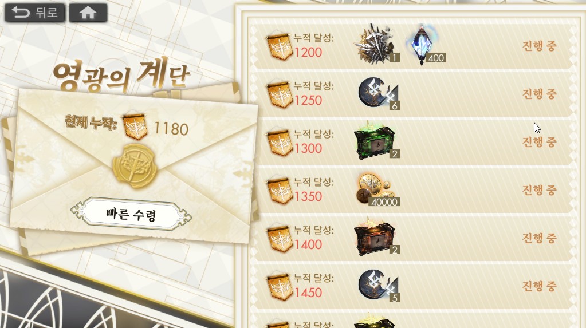Click 진행 중 status for the 1350 milestone
586x328 pixels.
pos(539,190)
